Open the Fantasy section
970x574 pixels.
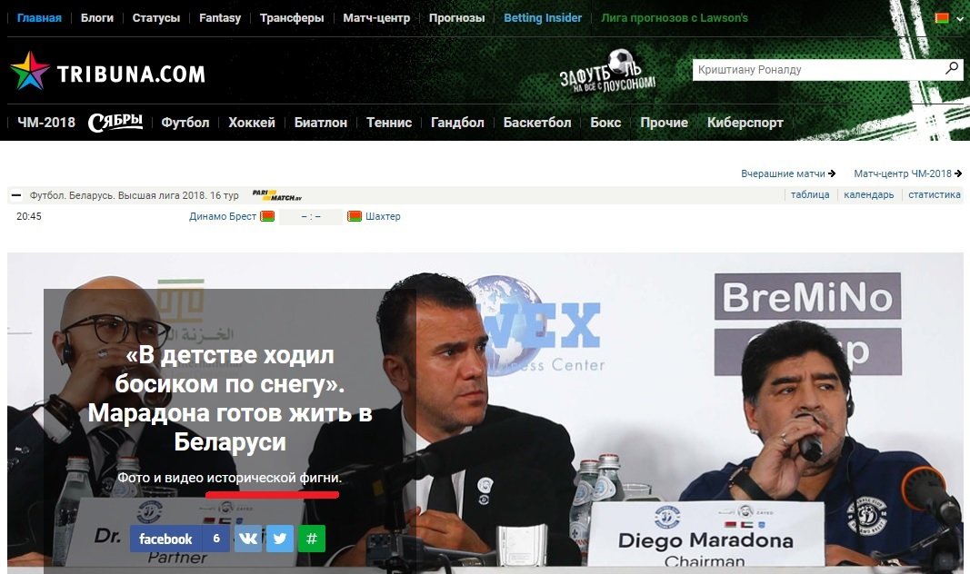pos(220,18)
